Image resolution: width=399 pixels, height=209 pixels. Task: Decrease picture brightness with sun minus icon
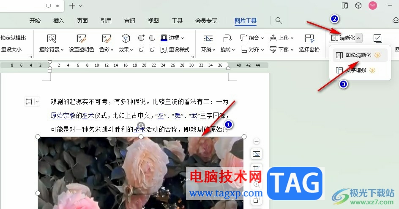pos(152,50)
